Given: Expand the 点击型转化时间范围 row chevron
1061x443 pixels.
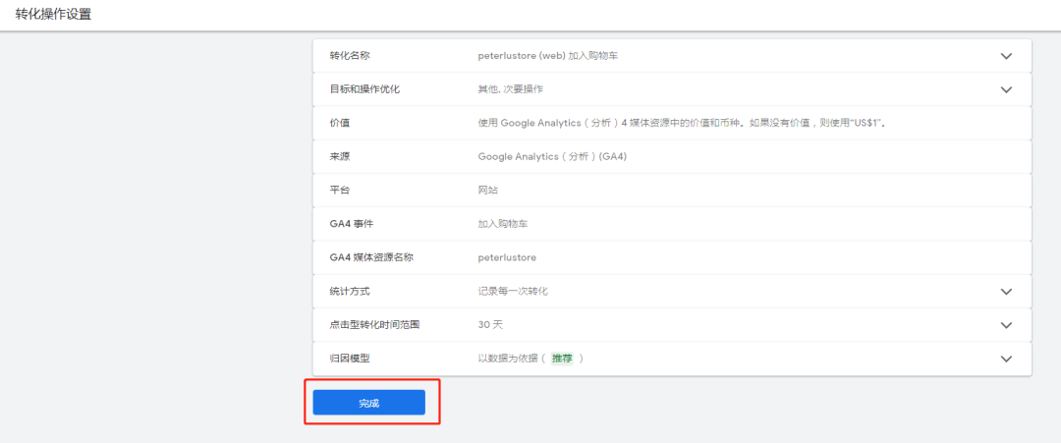Looking at the screenshot, I should coord(1006,325).
